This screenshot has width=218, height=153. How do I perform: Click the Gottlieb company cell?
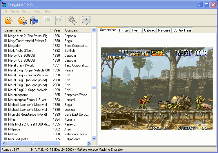(x=70, y=51)
